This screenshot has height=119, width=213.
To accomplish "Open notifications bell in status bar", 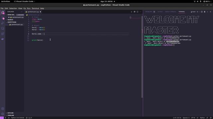I will pyautogui.click(x=211, y=118).
